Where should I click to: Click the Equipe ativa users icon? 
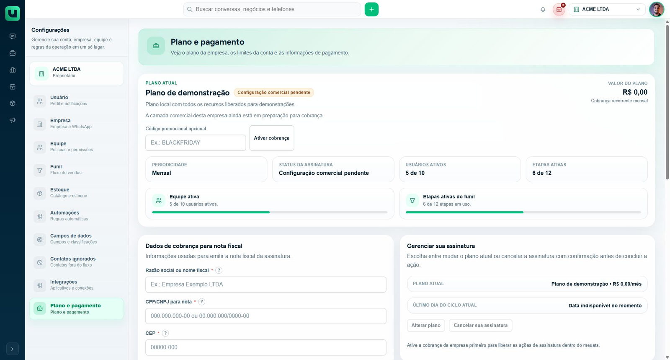(x=159, y=200)
